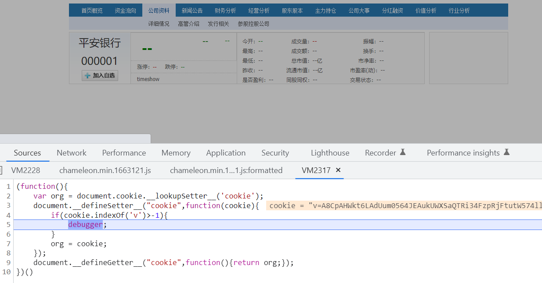Click the 交易状态 label
Screen dimensions: 542x283
[x=361, y=80]
